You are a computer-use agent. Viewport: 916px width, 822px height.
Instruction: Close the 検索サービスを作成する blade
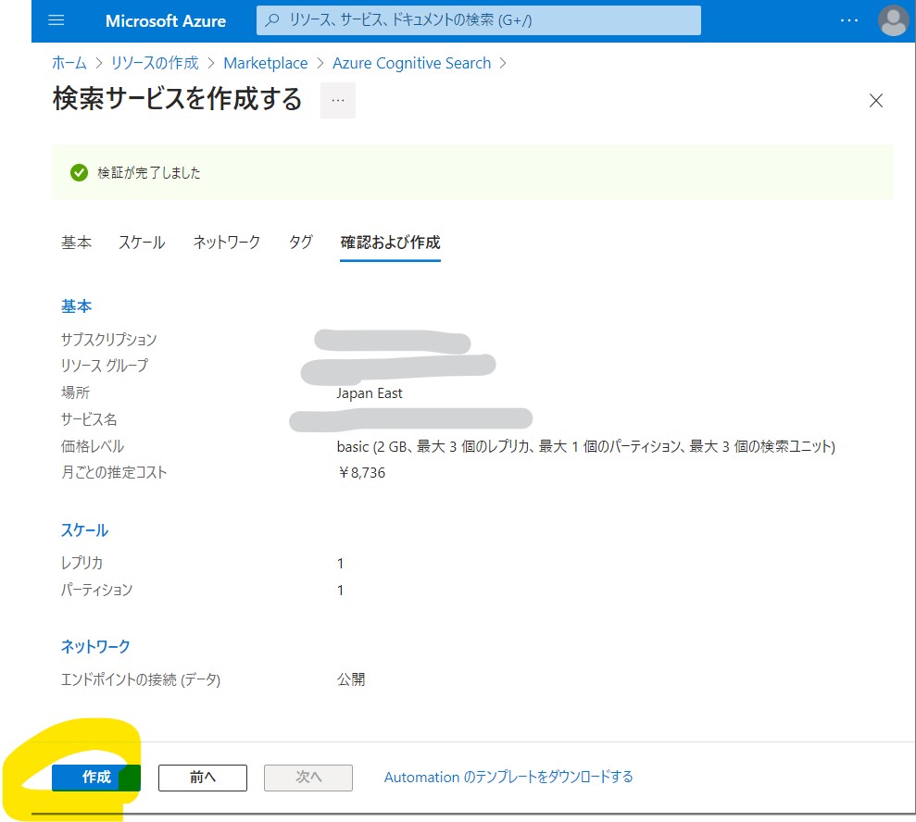click(875, 100)
